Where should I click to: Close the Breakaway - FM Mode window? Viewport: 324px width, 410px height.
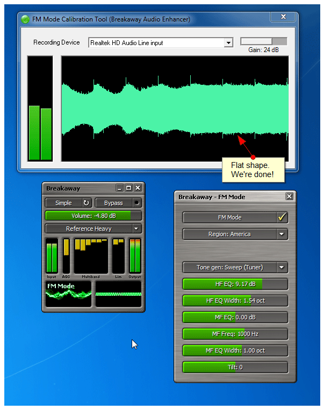pyautogui.click(x=289, y=196)
